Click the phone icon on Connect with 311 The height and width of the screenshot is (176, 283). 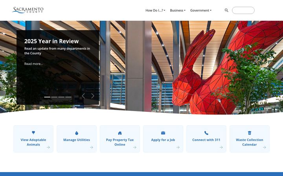206,133
